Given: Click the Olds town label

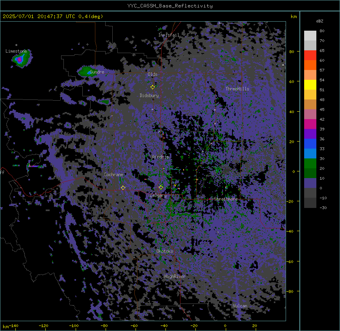Looking at the screenshot, I should [x=152, y=74].
